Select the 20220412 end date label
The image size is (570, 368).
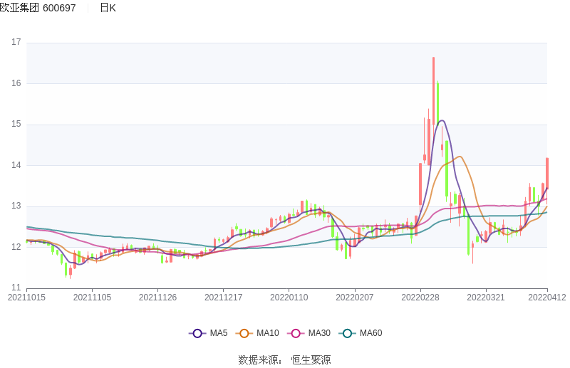pos(546,298)
